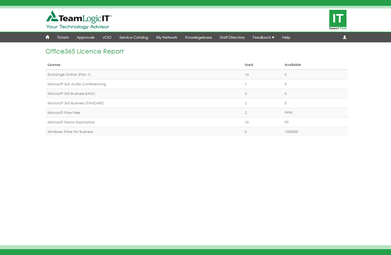Open Staff Directory
391x255 pixels.
click(232, 37)
